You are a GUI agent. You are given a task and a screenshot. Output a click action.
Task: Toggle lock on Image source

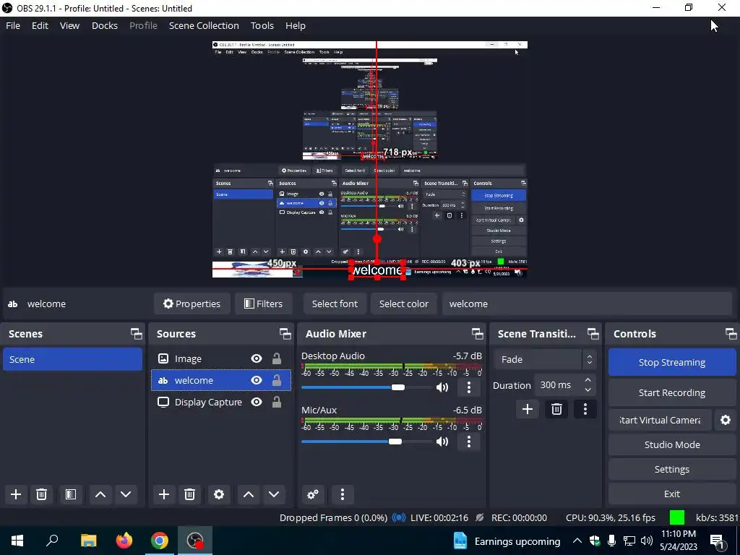(x=277, y=358)
